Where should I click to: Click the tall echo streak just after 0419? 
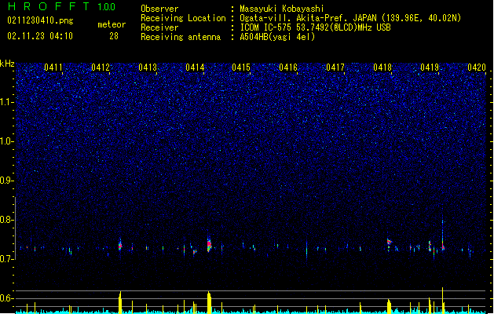pyautogui.click(x=443, y=235)
